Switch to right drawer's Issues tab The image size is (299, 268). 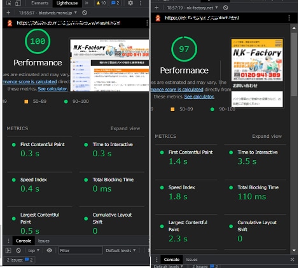192,260
